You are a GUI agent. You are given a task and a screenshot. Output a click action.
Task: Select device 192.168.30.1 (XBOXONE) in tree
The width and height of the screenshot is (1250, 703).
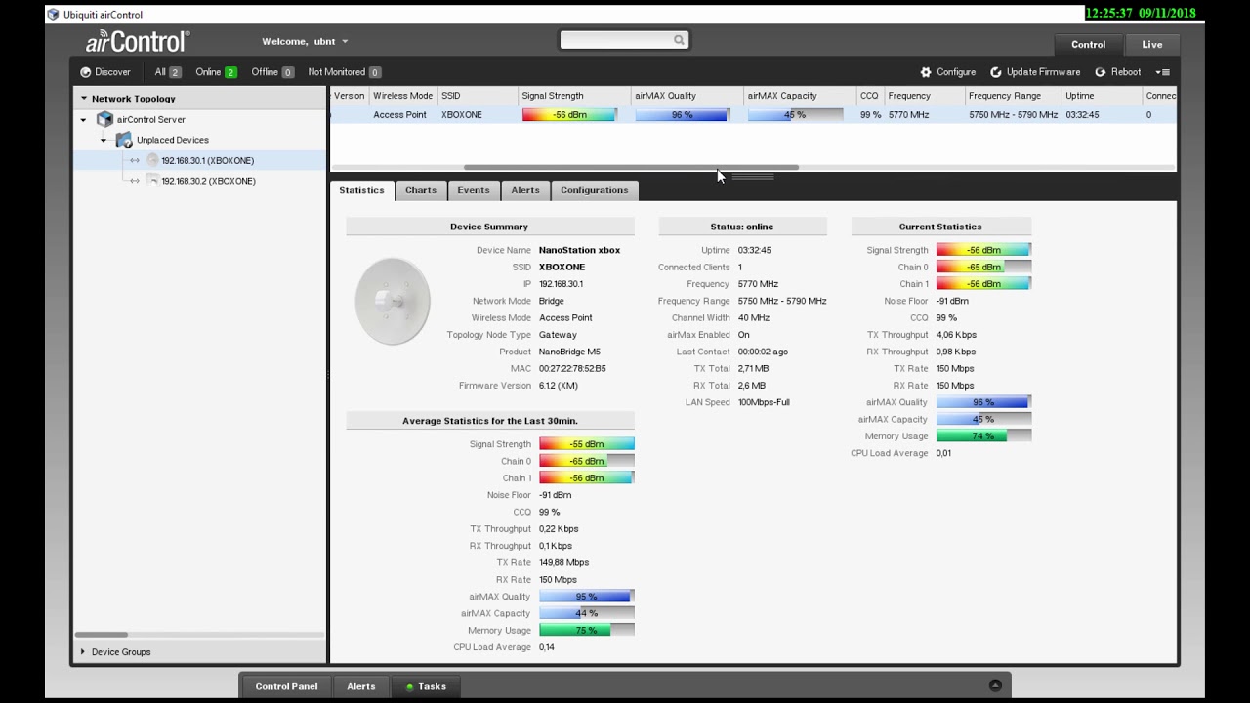tap(207, 160)
